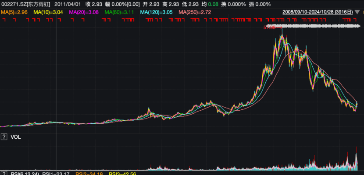Image resolution: width=364 pixels, height=175 pixels.
Task: Toggle the MA(5) moving average line
Action: [14, 12]
